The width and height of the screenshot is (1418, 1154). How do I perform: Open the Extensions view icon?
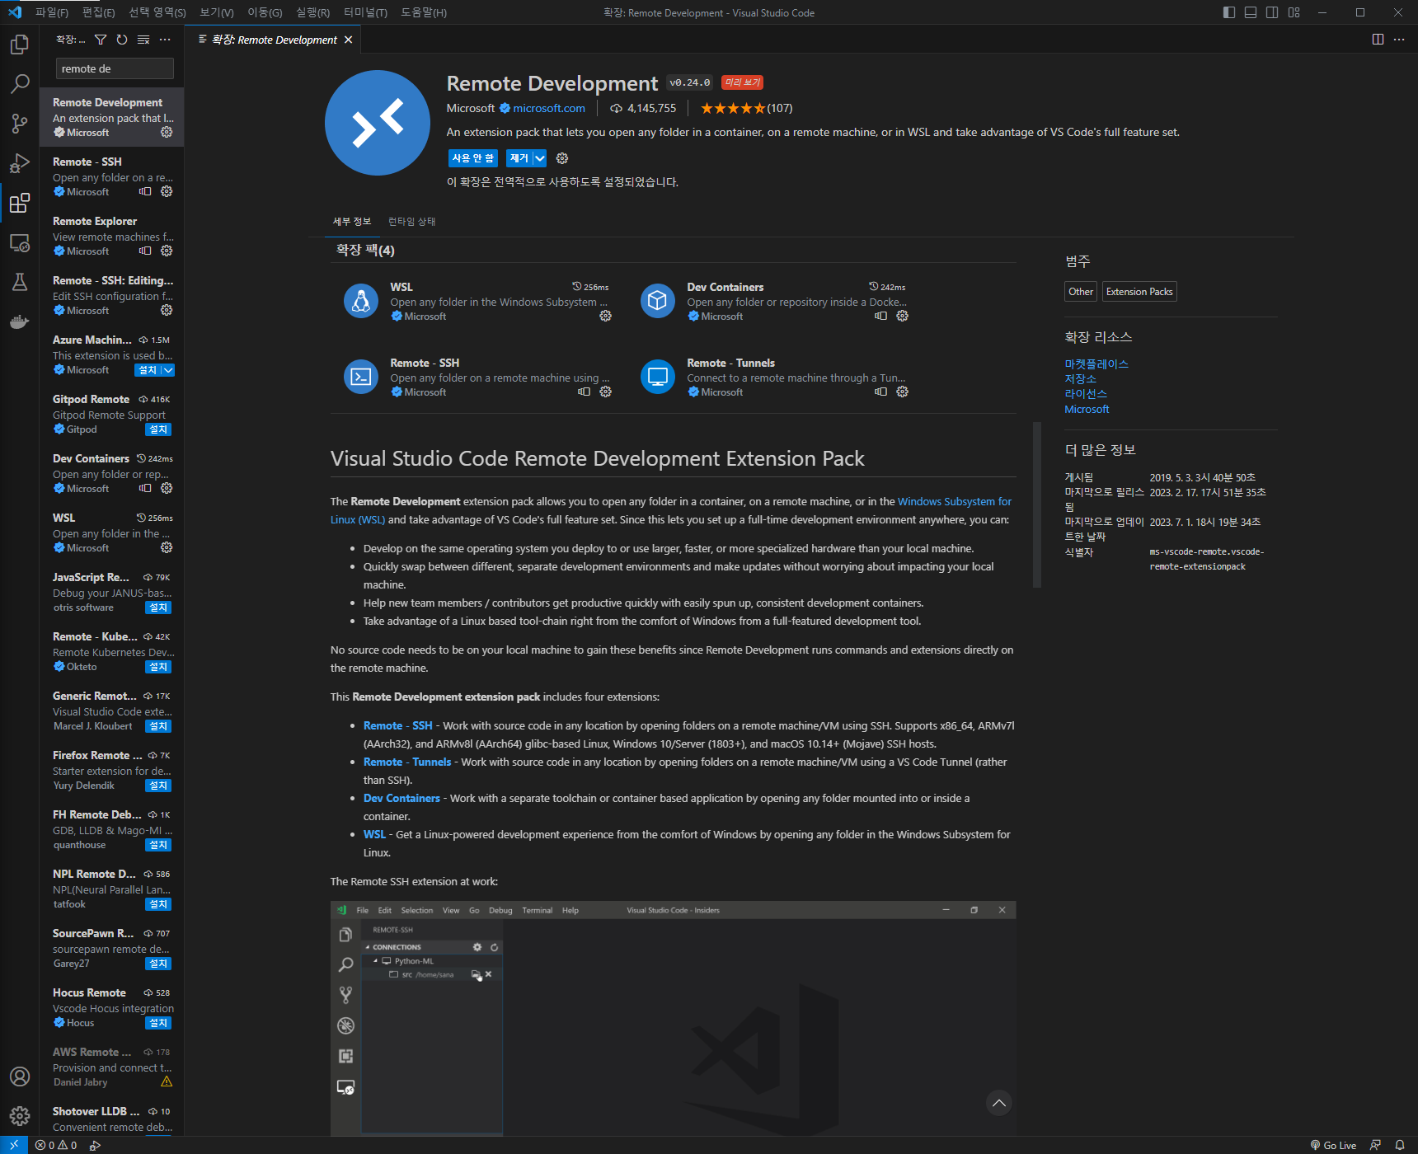(x=20, y=202)
